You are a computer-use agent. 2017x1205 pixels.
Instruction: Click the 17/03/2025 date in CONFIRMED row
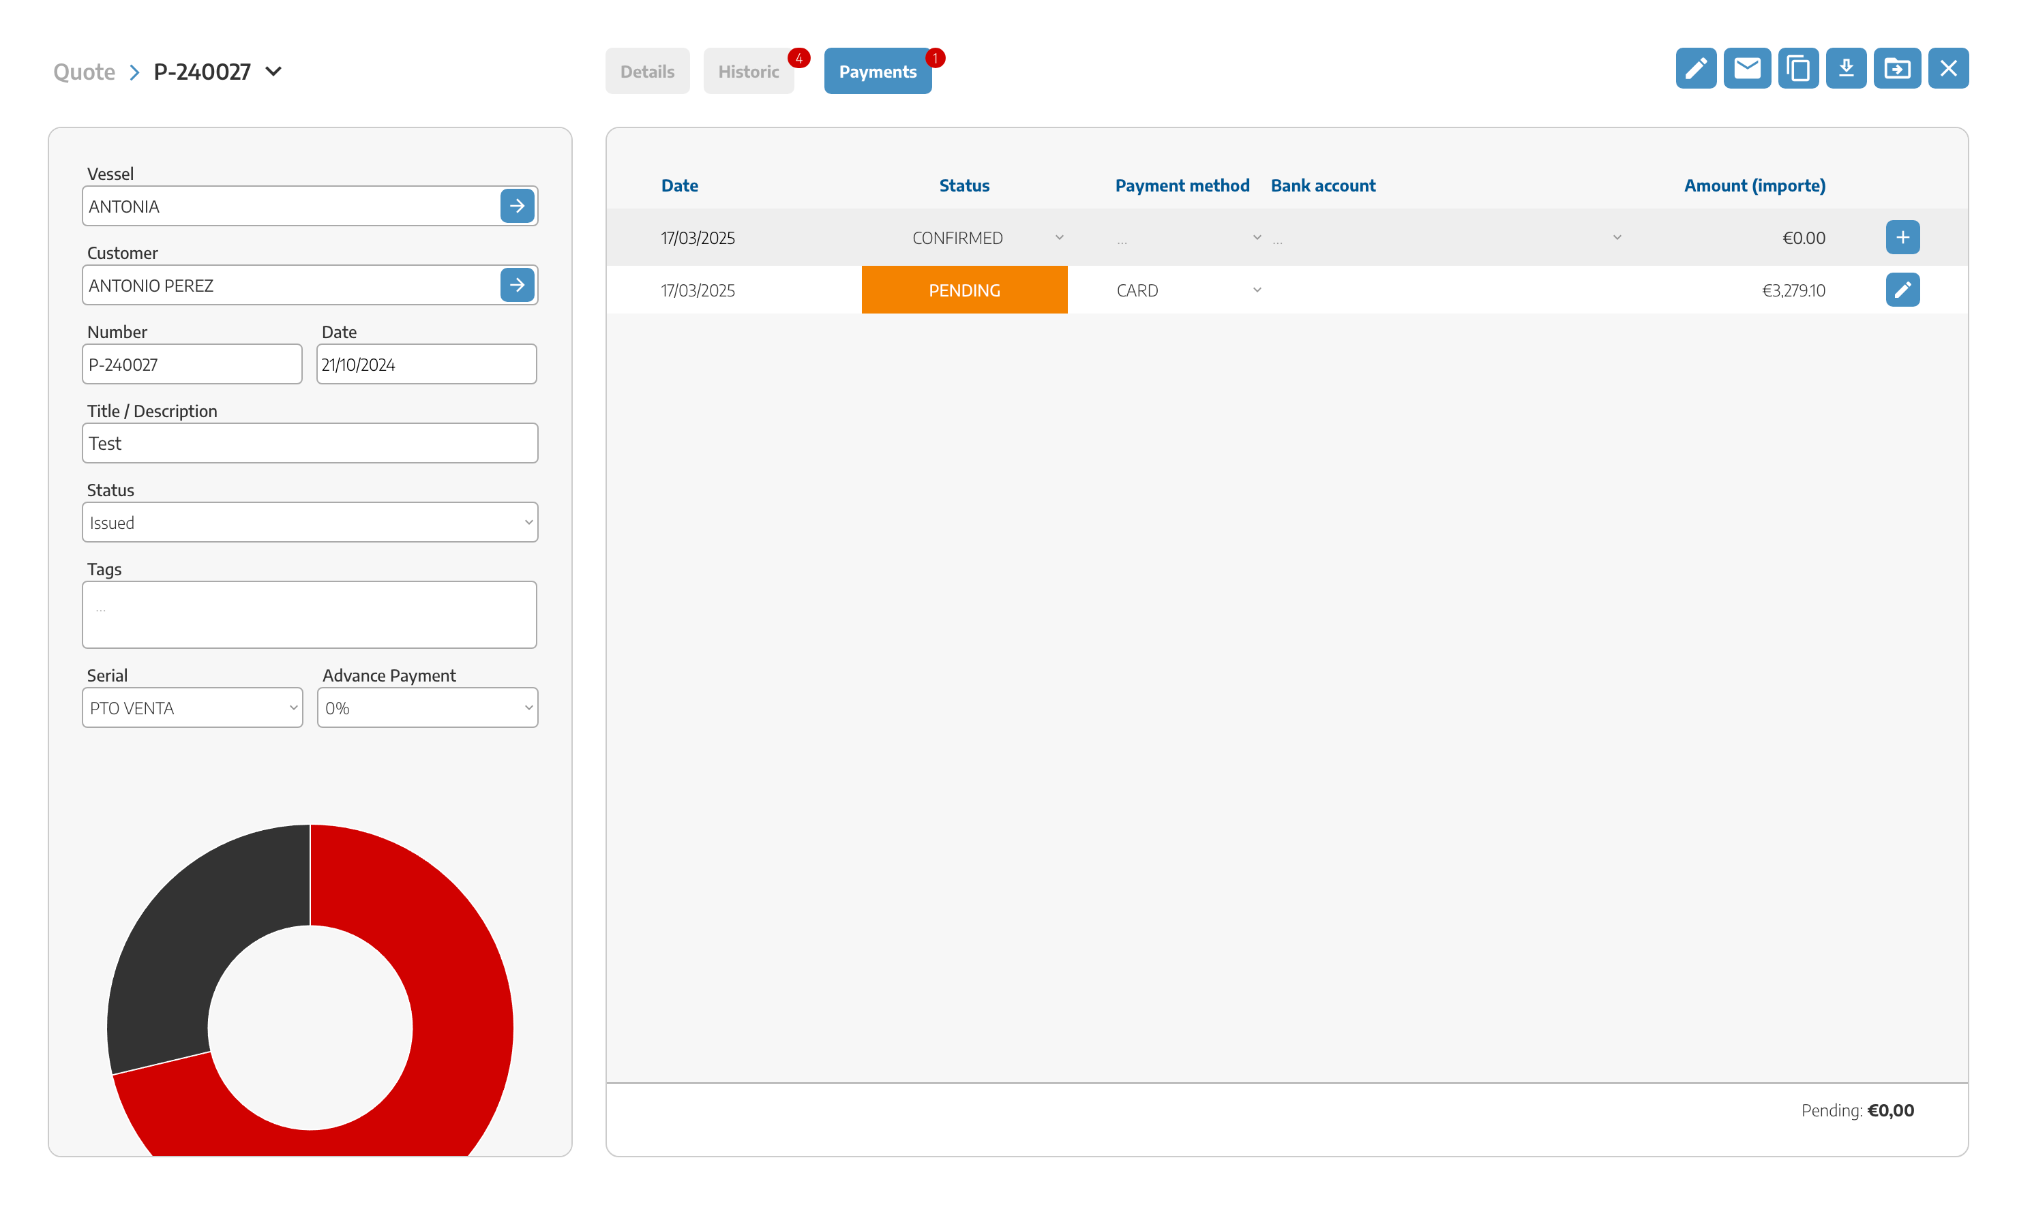tap(698, 238)
